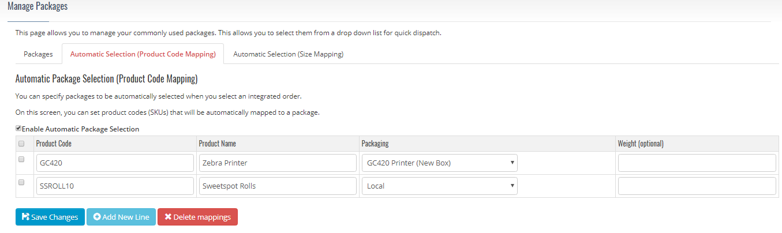Click the save icon on Save Changes
Viewport: 782px width, 233px height.
25,217
